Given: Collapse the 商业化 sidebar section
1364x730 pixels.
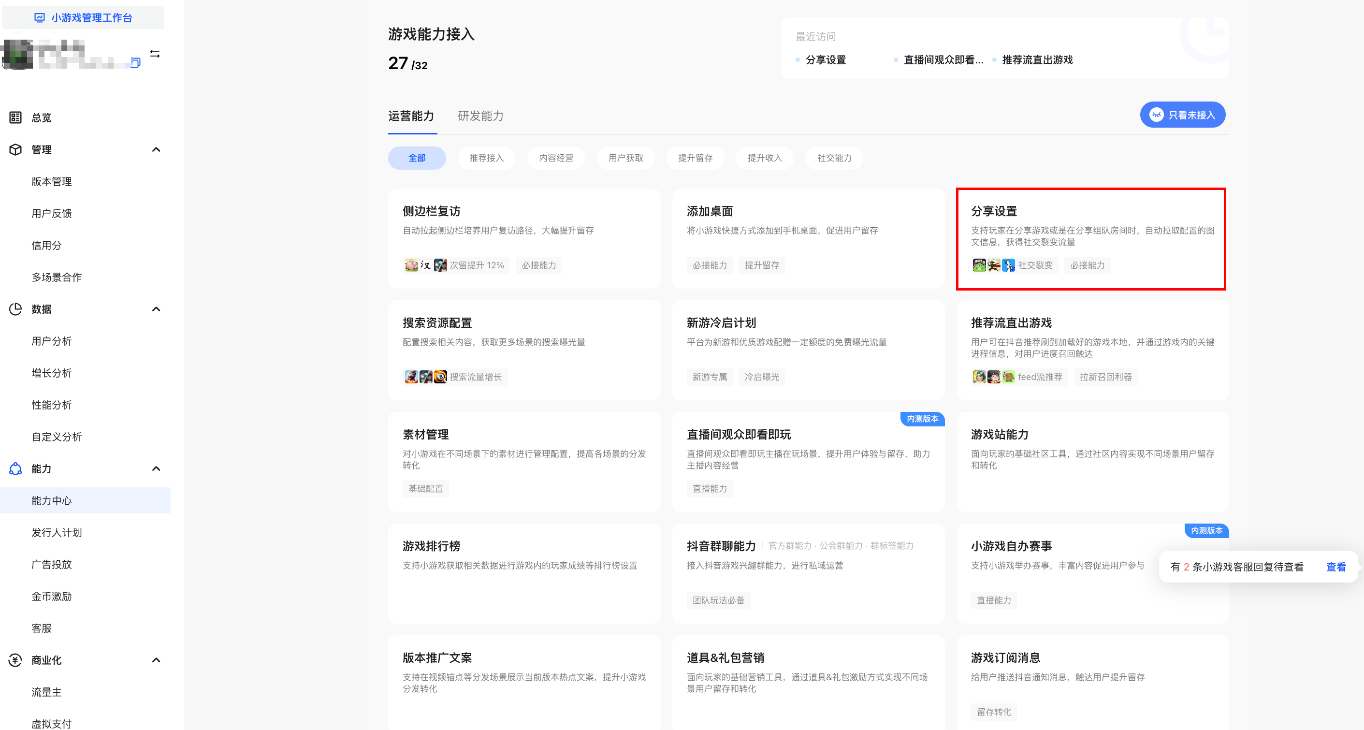Looking at the screenshot, I should [156, 659].
